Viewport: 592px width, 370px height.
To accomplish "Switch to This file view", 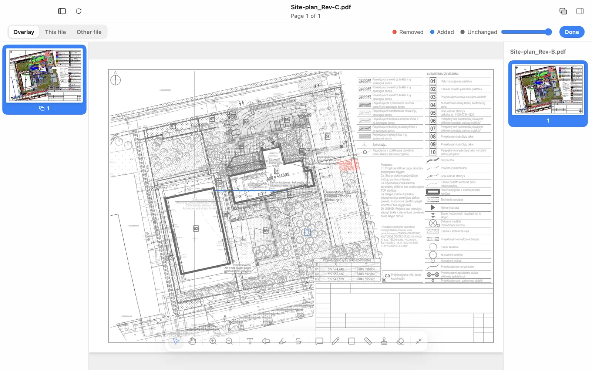I will pyautogui.click(x=55, y=32).
